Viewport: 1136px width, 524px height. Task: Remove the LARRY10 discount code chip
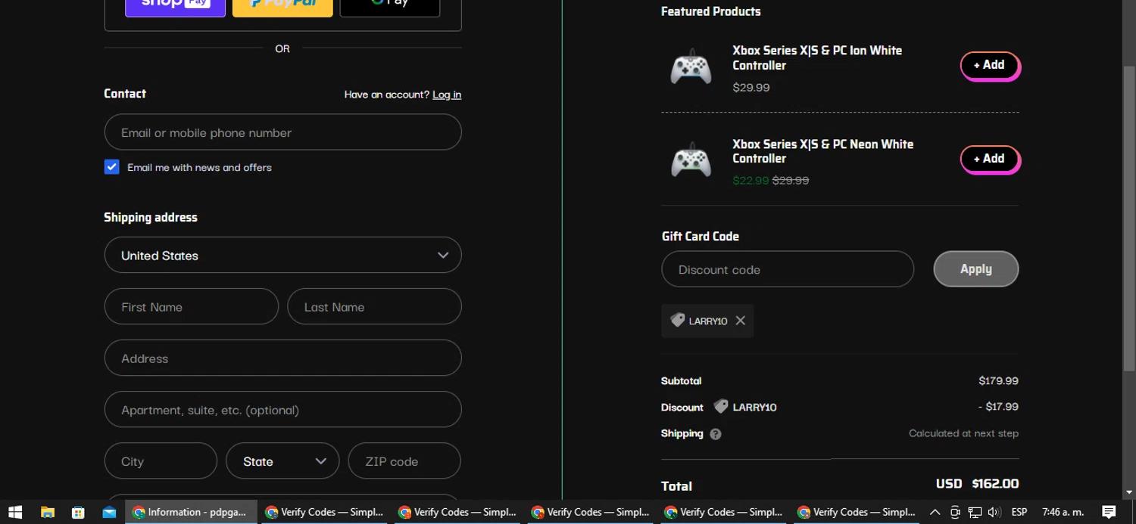pyautogui.click(x=740, y=321)
